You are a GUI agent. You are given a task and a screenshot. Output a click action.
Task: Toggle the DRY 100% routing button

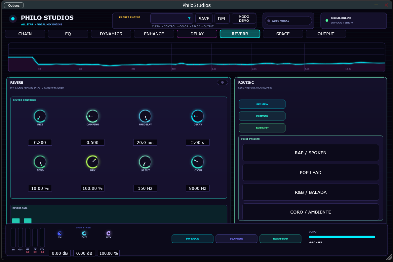(x=262, y=104)
